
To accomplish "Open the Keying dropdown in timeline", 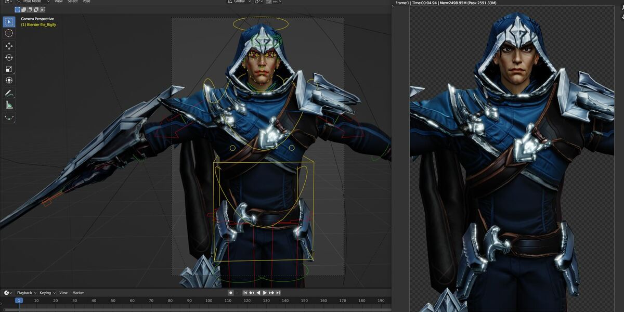I will (47, 293).
